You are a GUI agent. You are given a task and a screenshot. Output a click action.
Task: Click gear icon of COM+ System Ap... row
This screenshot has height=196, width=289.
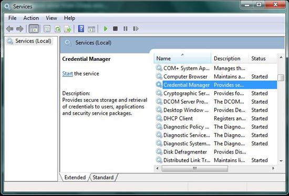click(x=159, y=68)
